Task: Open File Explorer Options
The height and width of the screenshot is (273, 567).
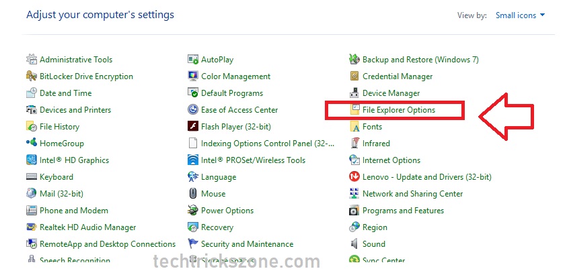Action: (x=398, y=110)
